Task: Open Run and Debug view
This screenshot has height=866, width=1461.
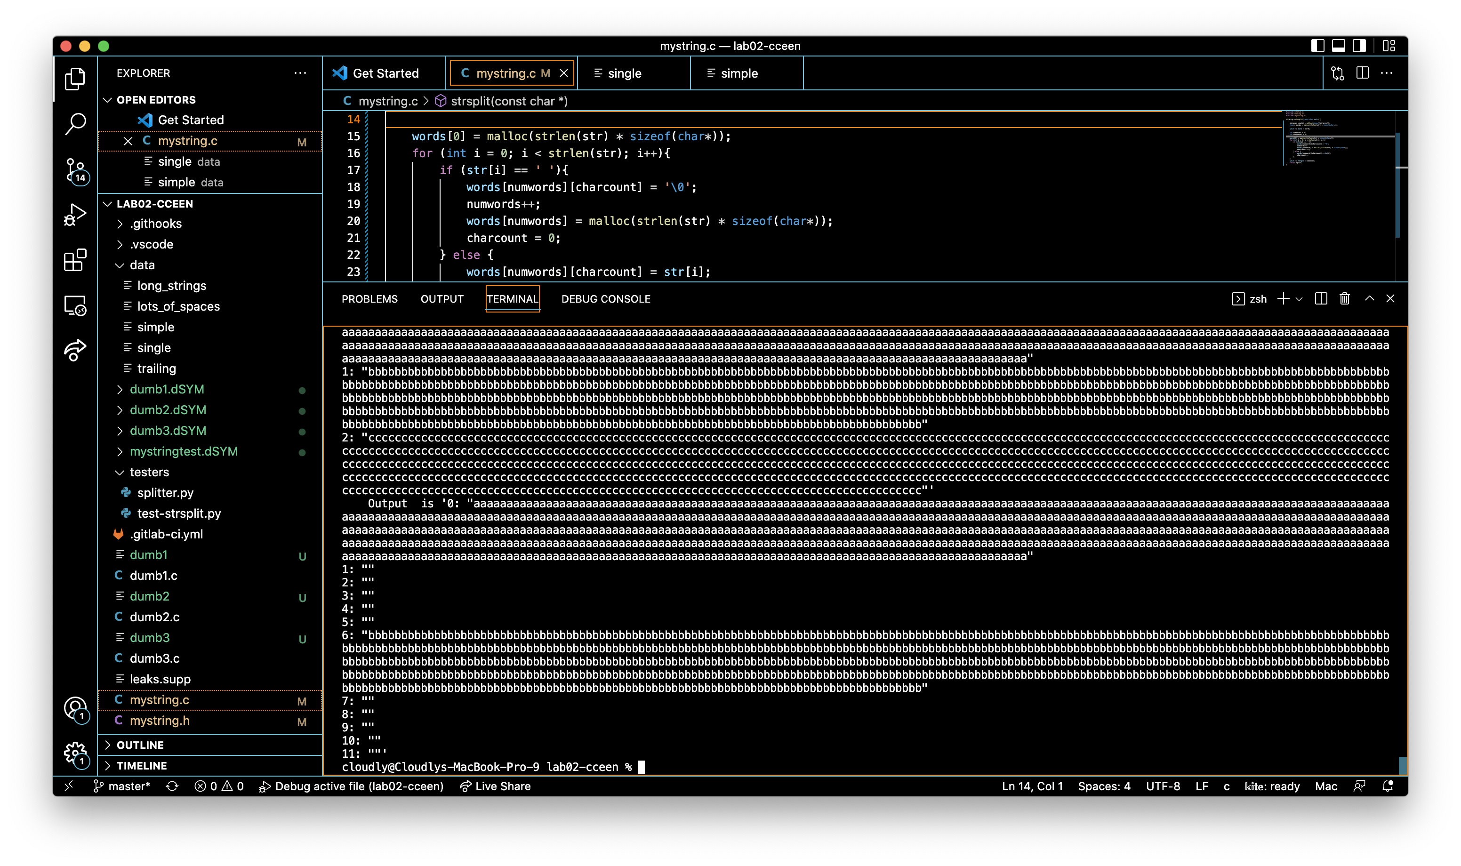Action: tap(75, 215)
